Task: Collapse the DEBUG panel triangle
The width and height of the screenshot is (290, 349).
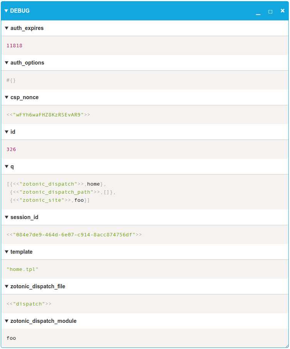Action: [x=6, y=11]
